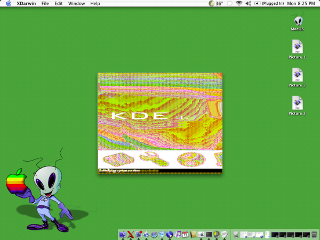Select the Picture 2 PDF file
The height and width of the screenshot is (240, 320).
[297, 77]
